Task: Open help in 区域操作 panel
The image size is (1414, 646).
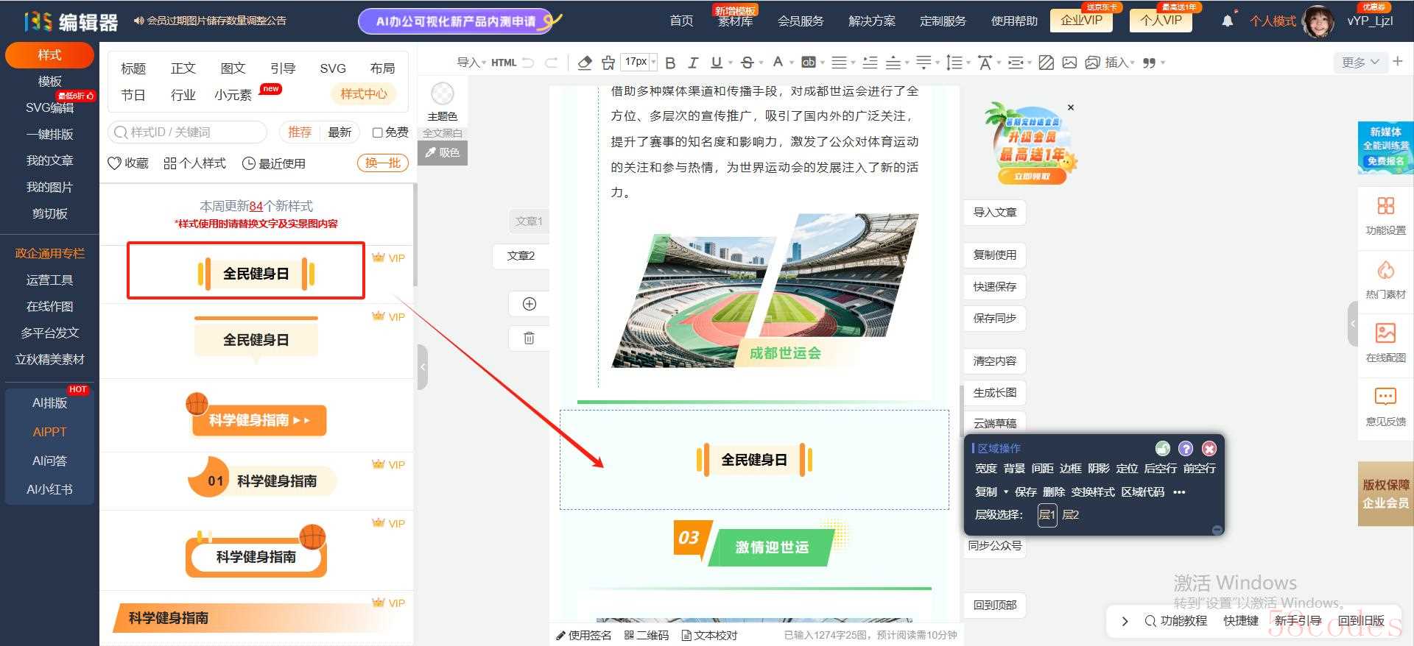Action: click(1186, 448)
